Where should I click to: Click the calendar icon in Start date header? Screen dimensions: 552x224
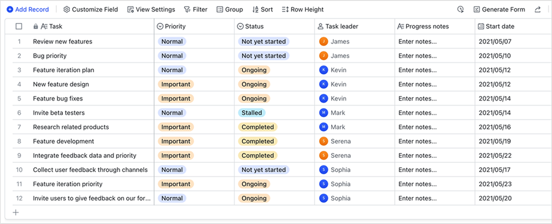(481, 26)
